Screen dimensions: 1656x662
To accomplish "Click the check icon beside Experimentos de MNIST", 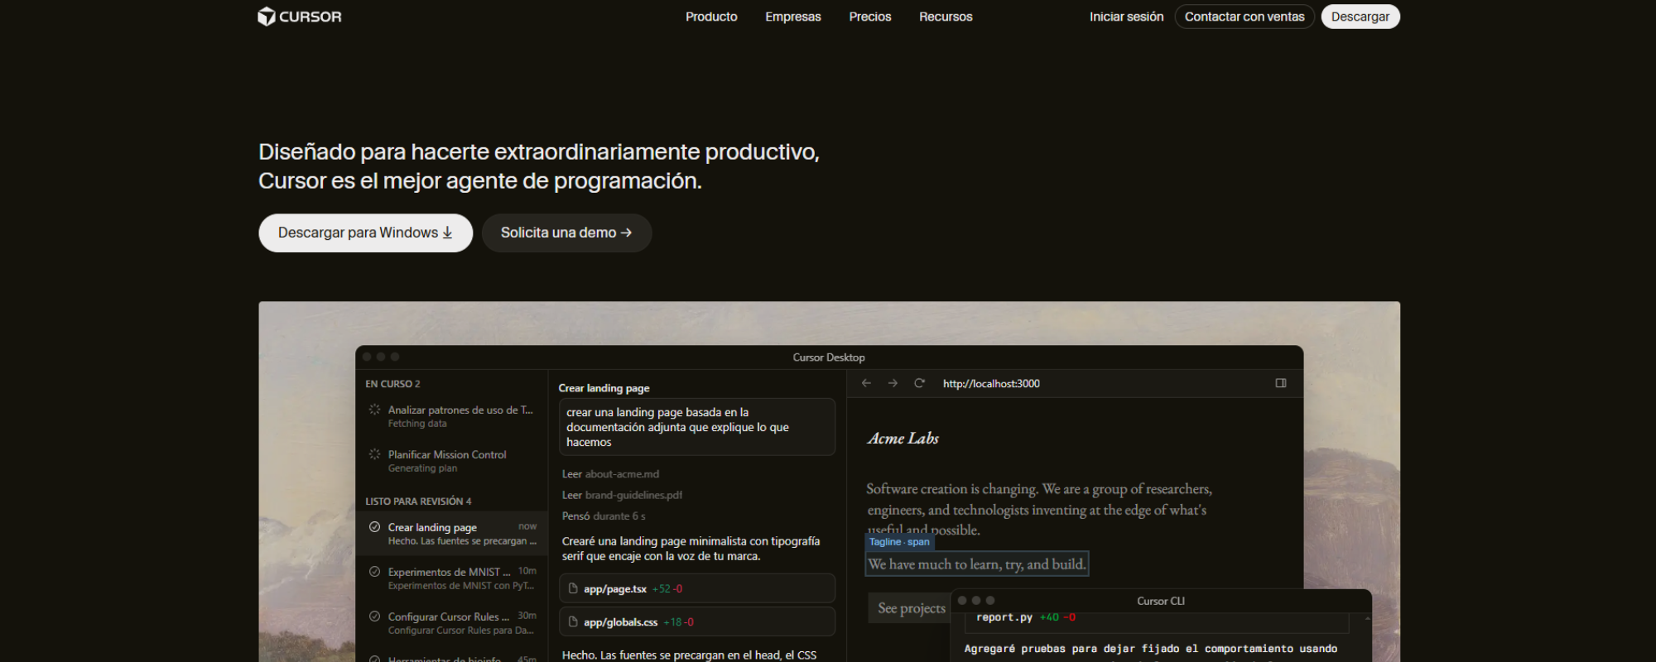I will point(374,572).
